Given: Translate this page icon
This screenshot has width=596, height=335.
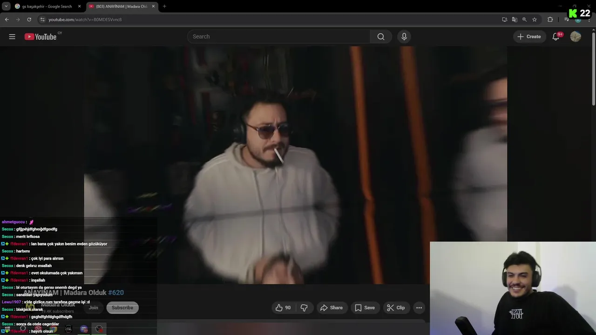Looking at the screenshot, I should 515,20.
